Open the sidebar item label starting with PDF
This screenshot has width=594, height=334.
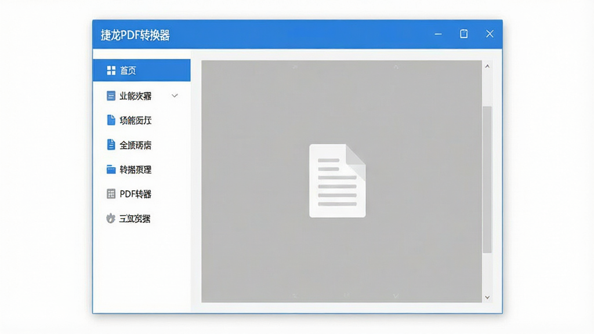[135, 194]
